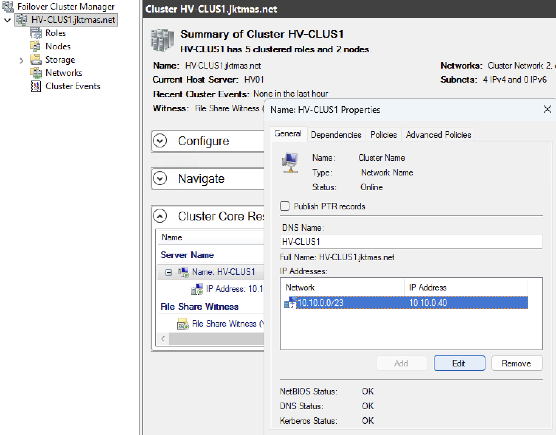Collapse the Cluster Core Resources section
This screenshot has width=556, height=435.
160,216
